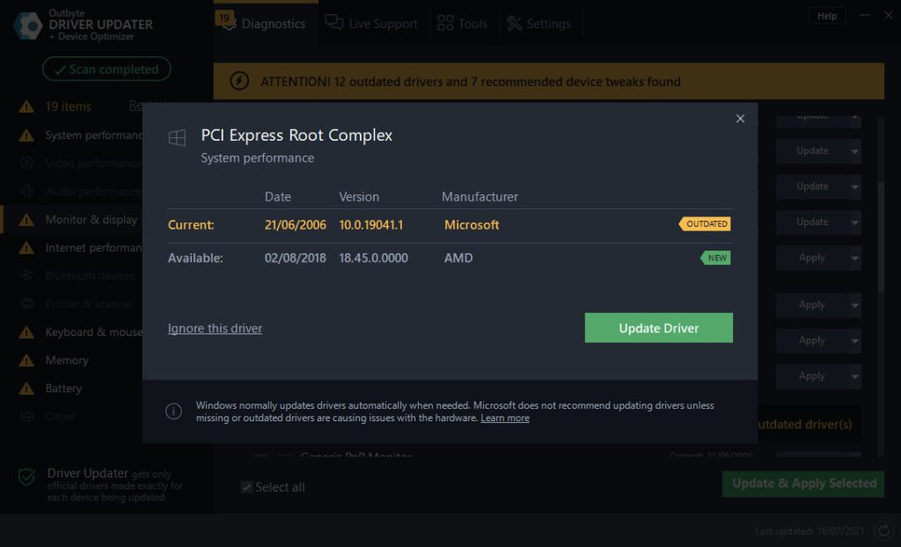Screen dimensions: 901x547
Task: Select Monitor & display category
Action: [x=92, y=220]
